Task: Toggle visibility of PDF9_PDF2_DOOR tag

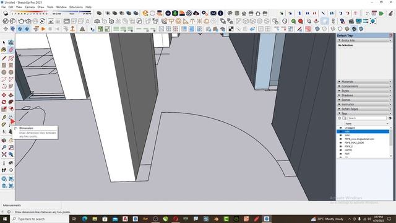Action: point(341,142)
